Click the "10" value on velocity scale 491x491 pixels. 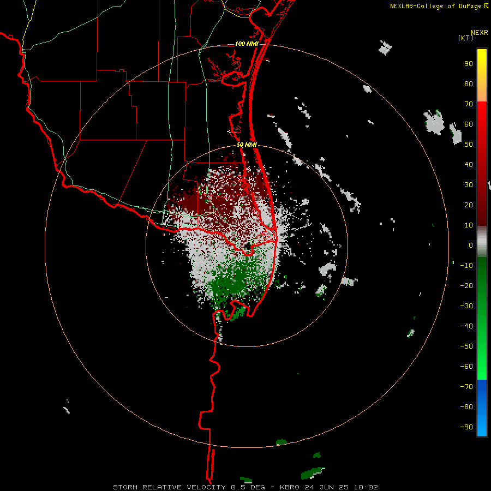tap(469, 225)
